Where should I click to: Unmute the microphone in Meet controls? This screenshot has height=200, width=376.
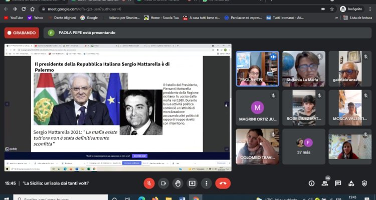tap(149, 183)
